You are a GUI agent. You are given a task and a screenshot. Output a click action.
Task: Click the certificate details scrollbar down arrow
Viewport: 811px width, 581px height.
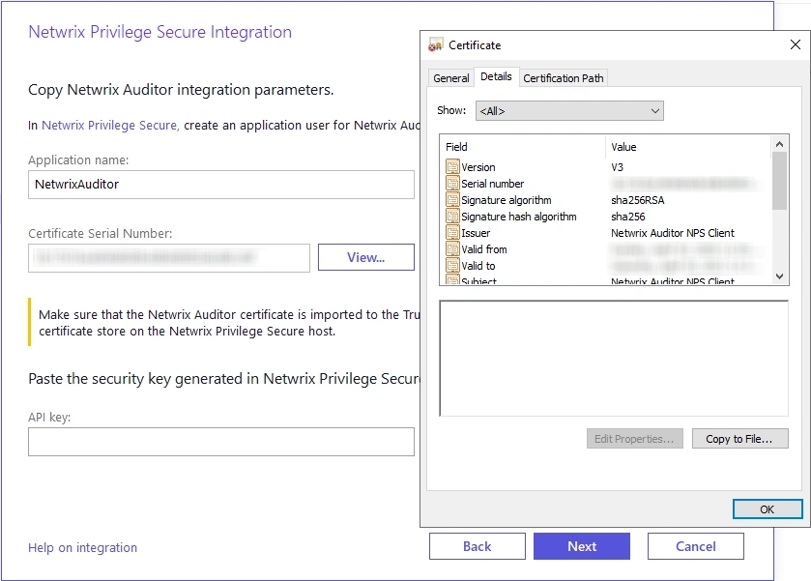tap(778, 276)
